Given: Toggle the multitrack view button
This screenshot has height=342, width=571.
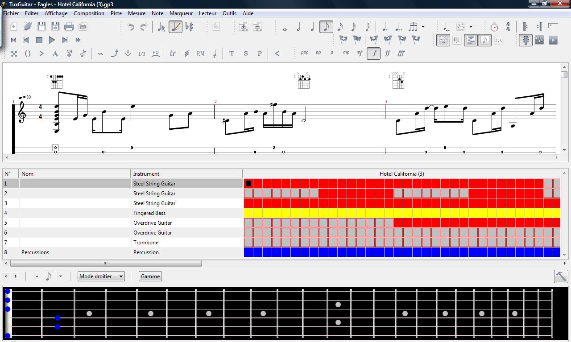Looking at the screenshot, I should point(471,40).
